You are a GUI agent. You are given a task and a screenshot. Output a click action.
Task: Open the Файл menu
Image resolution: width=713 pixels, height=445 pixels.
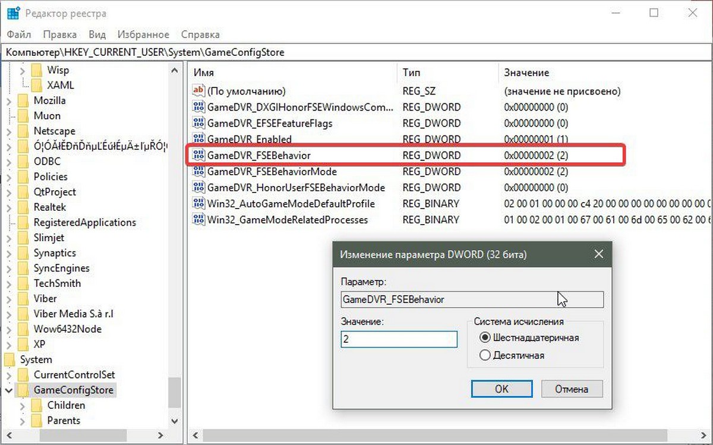click(19, 34)
